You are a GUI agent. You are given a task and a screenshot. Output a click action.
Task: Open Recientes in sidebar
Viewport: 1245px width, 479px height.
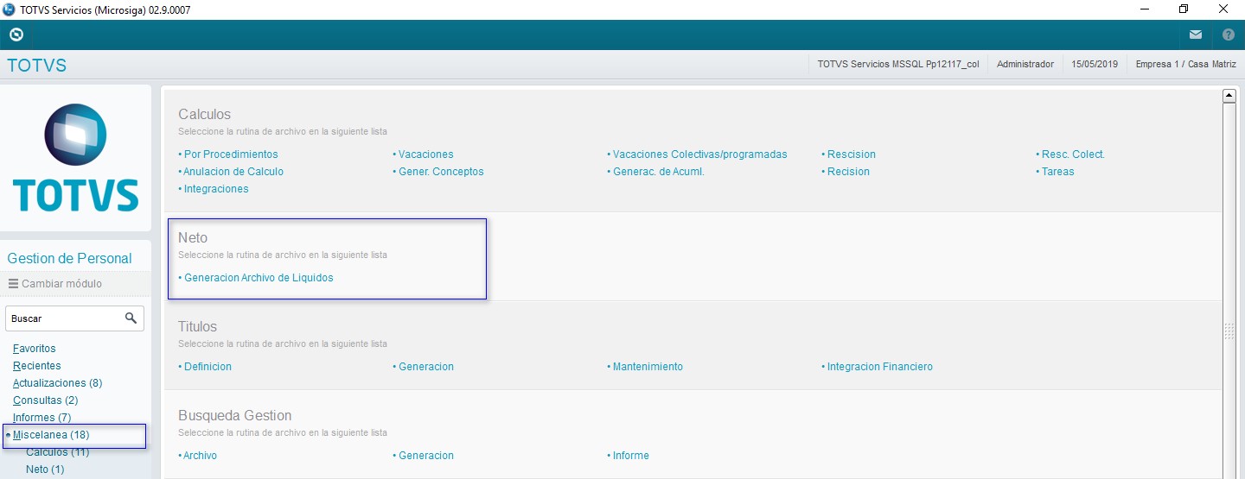tap(37, 366)
